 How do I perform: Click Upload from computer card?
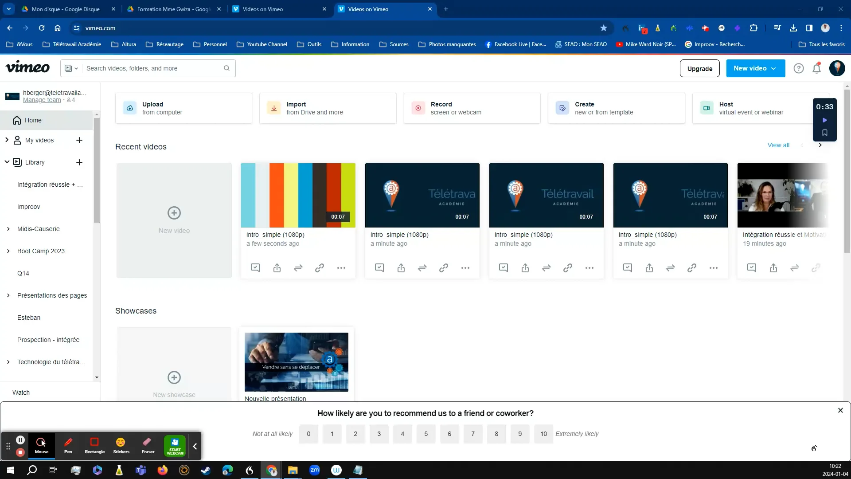183,108
